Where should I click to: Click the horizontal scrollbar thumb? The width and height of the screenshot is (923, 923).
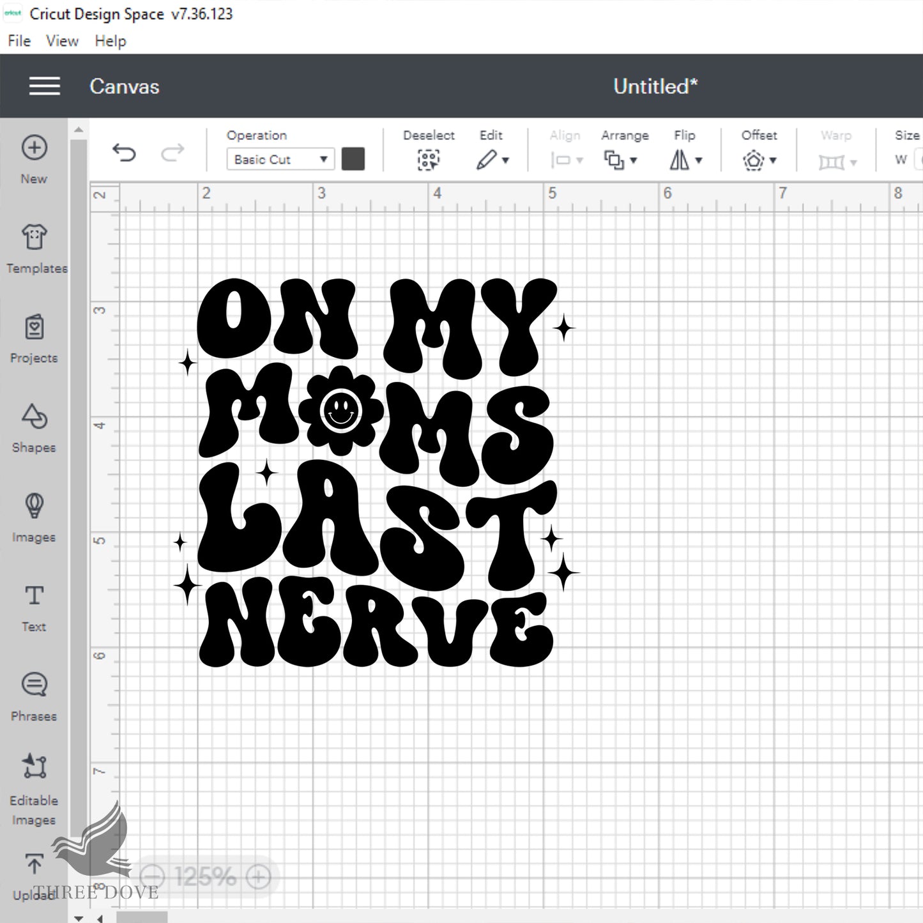[142, 918]
